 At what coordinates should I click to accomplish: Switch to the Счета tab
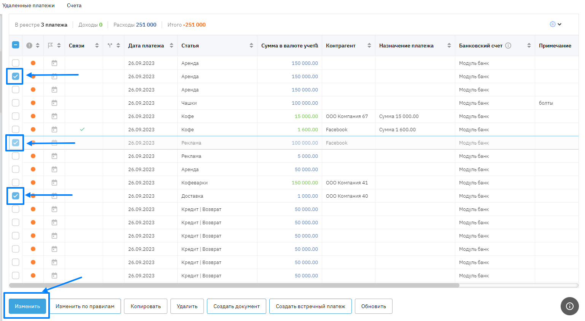click(x=74, y=6)
